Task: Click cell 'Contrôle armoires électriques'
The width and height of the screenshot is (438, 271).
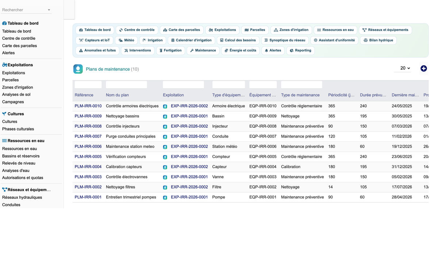Action: 132,106
